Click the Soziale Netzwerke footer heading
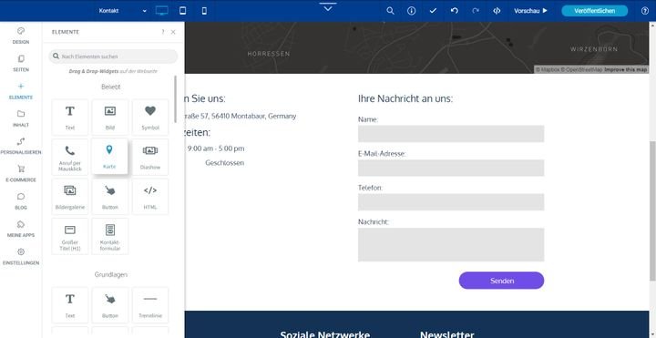This screenshot has width=656, height=338. point(325,334)
